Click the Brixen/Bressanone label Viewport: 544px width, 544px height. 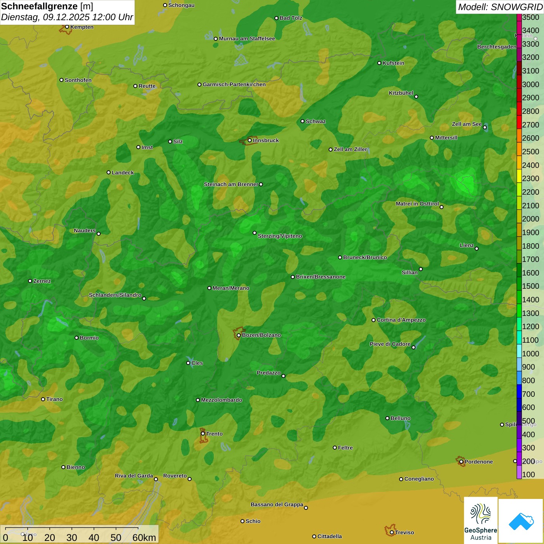321,277
